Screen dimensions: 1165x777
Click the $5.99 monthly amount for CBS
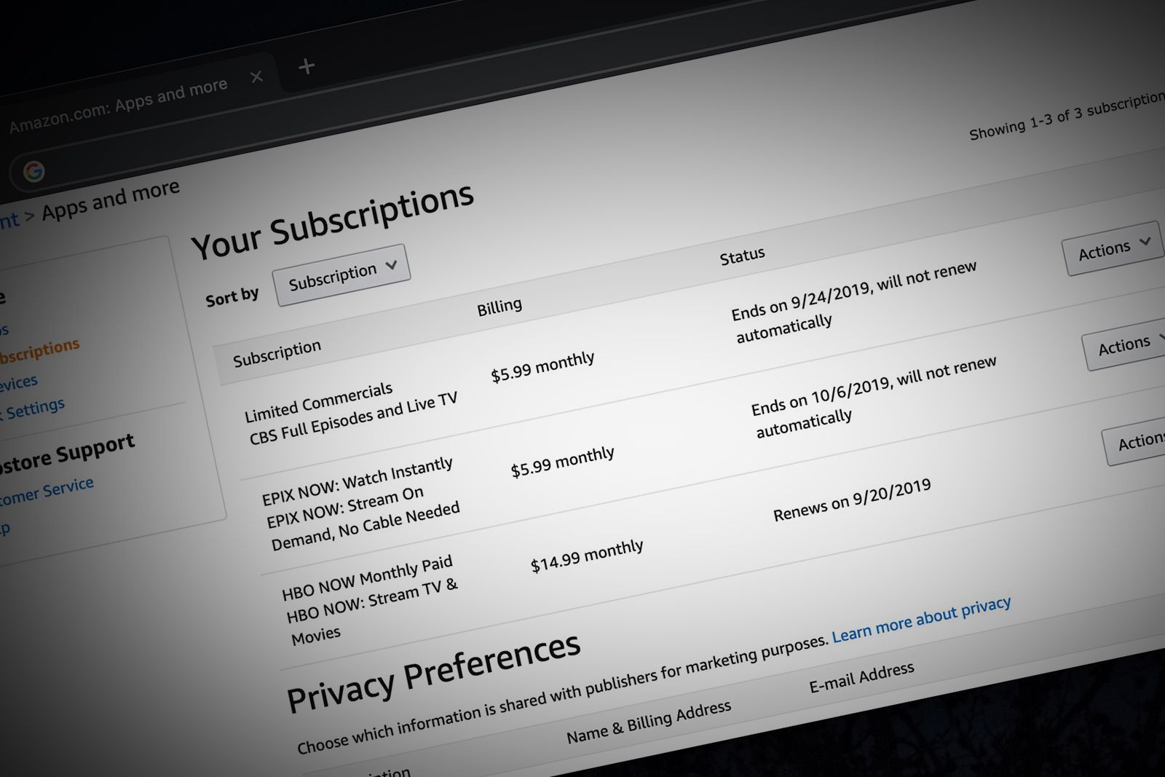pyautogui.click(x=542, y=366)
